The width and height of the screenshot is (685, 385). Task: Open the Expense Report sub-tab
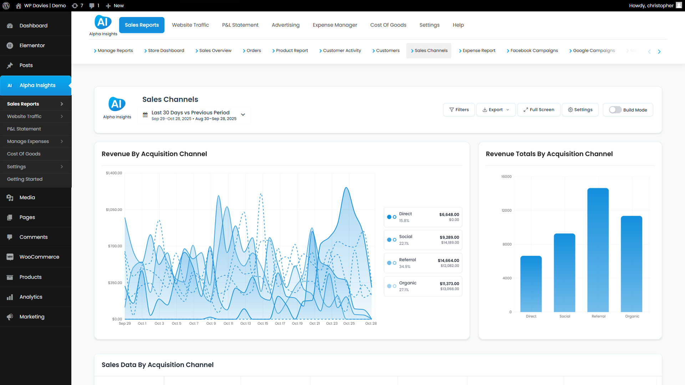pyautogui.click(x=478, y=51)
